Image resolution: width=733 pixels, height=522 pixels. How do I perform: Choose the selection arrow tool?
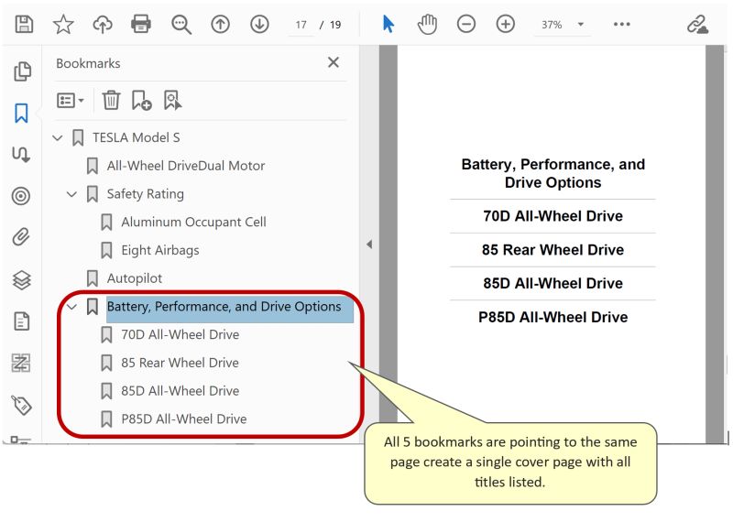tap(388, 24)
